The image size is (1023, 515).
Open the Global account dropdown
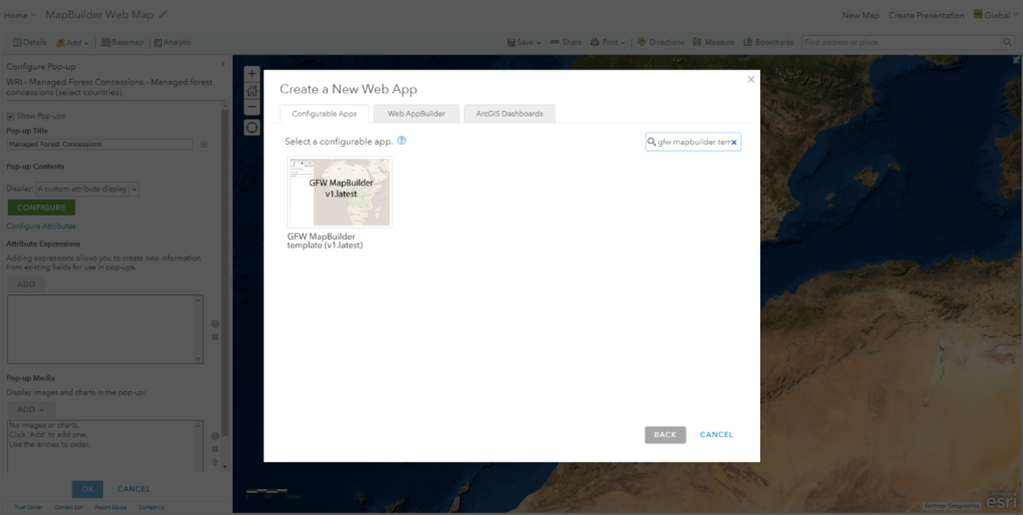click(x=996, y=14)
